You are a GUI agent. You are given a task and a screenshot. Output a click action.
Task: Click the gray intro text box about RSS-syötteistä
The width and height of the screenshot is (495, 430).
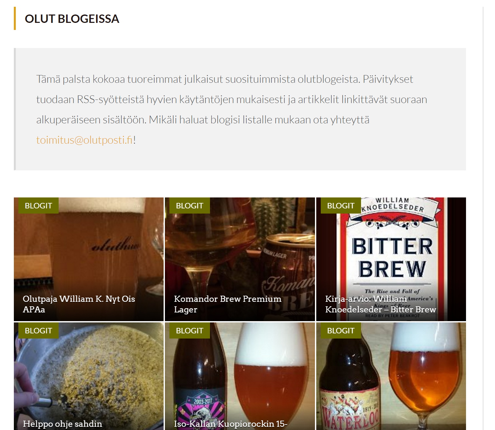pyautogui.click(x=240, y=109)
